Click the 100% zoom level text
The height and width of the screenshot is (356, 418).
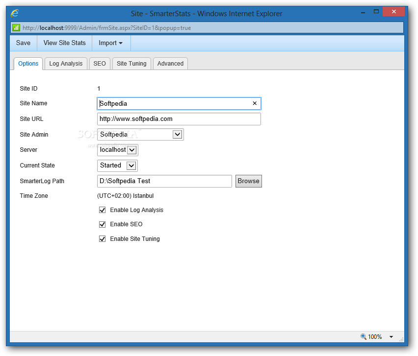pos(375,337)
